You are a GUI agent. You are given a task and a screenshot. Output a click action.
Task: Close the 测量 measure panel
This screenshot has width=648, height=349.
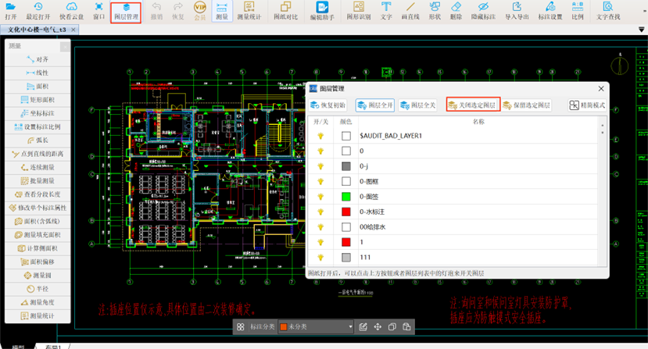(65, 46)
